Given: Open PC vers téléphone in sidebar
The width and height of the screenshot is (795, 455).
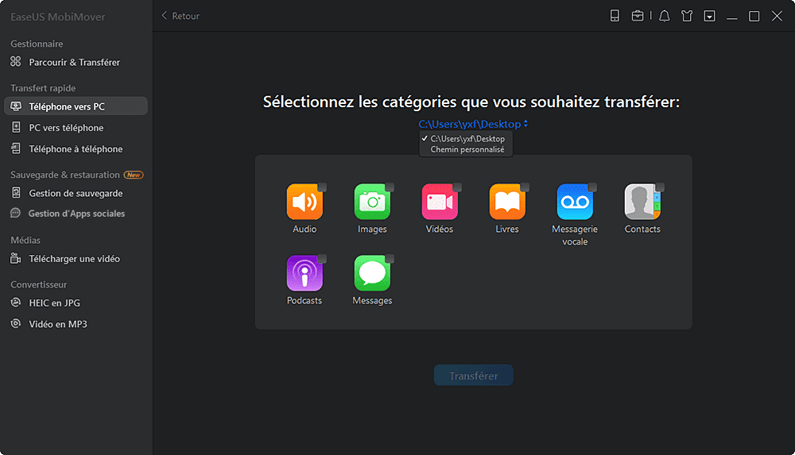Looking at the screenshot, I should click(66, 128).
